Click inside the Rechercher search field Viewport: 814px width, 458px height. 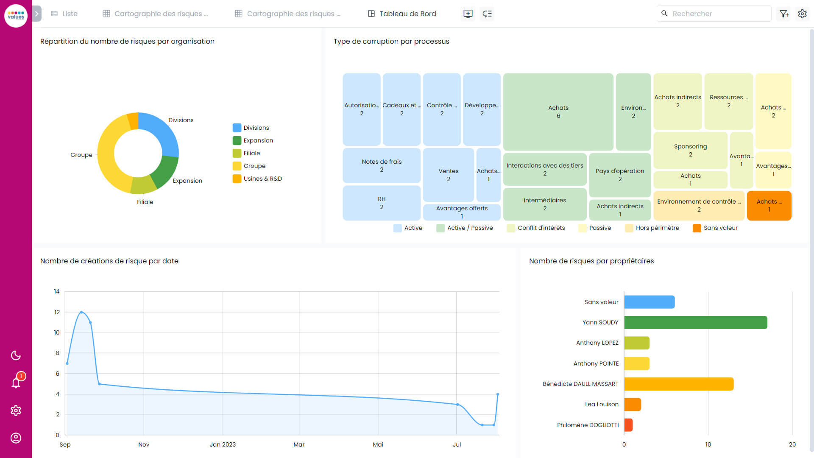pyautogui.click(x=721, y=14)
